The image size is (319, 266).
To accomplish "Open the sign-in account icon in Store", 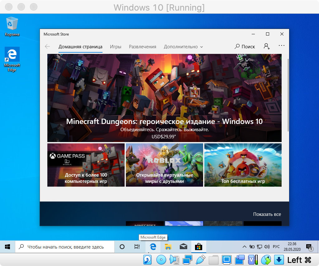I will (x=267, y=46).
